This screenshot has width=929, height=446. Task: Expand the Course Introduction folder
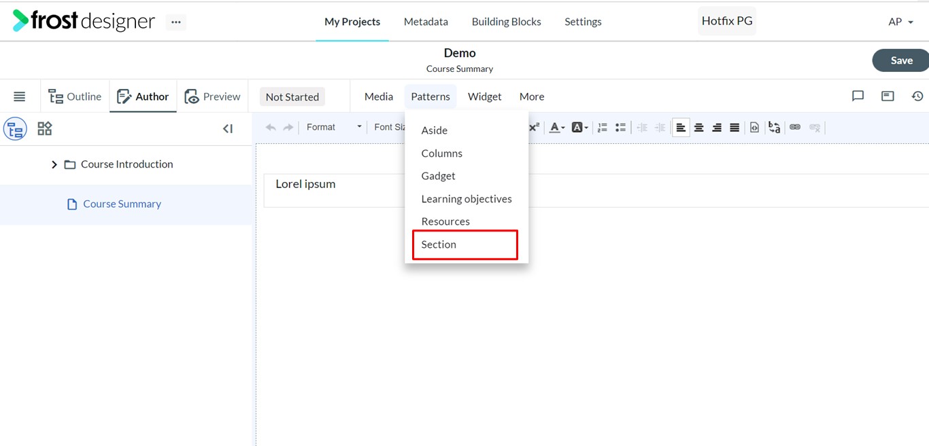pos(54,164)
